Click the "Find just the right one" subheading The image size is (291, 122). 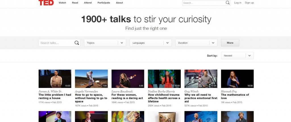coord(146,29)
